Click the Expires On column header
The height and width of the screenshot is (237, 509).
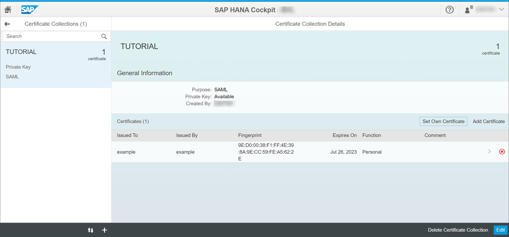click(x=345, y=135)
